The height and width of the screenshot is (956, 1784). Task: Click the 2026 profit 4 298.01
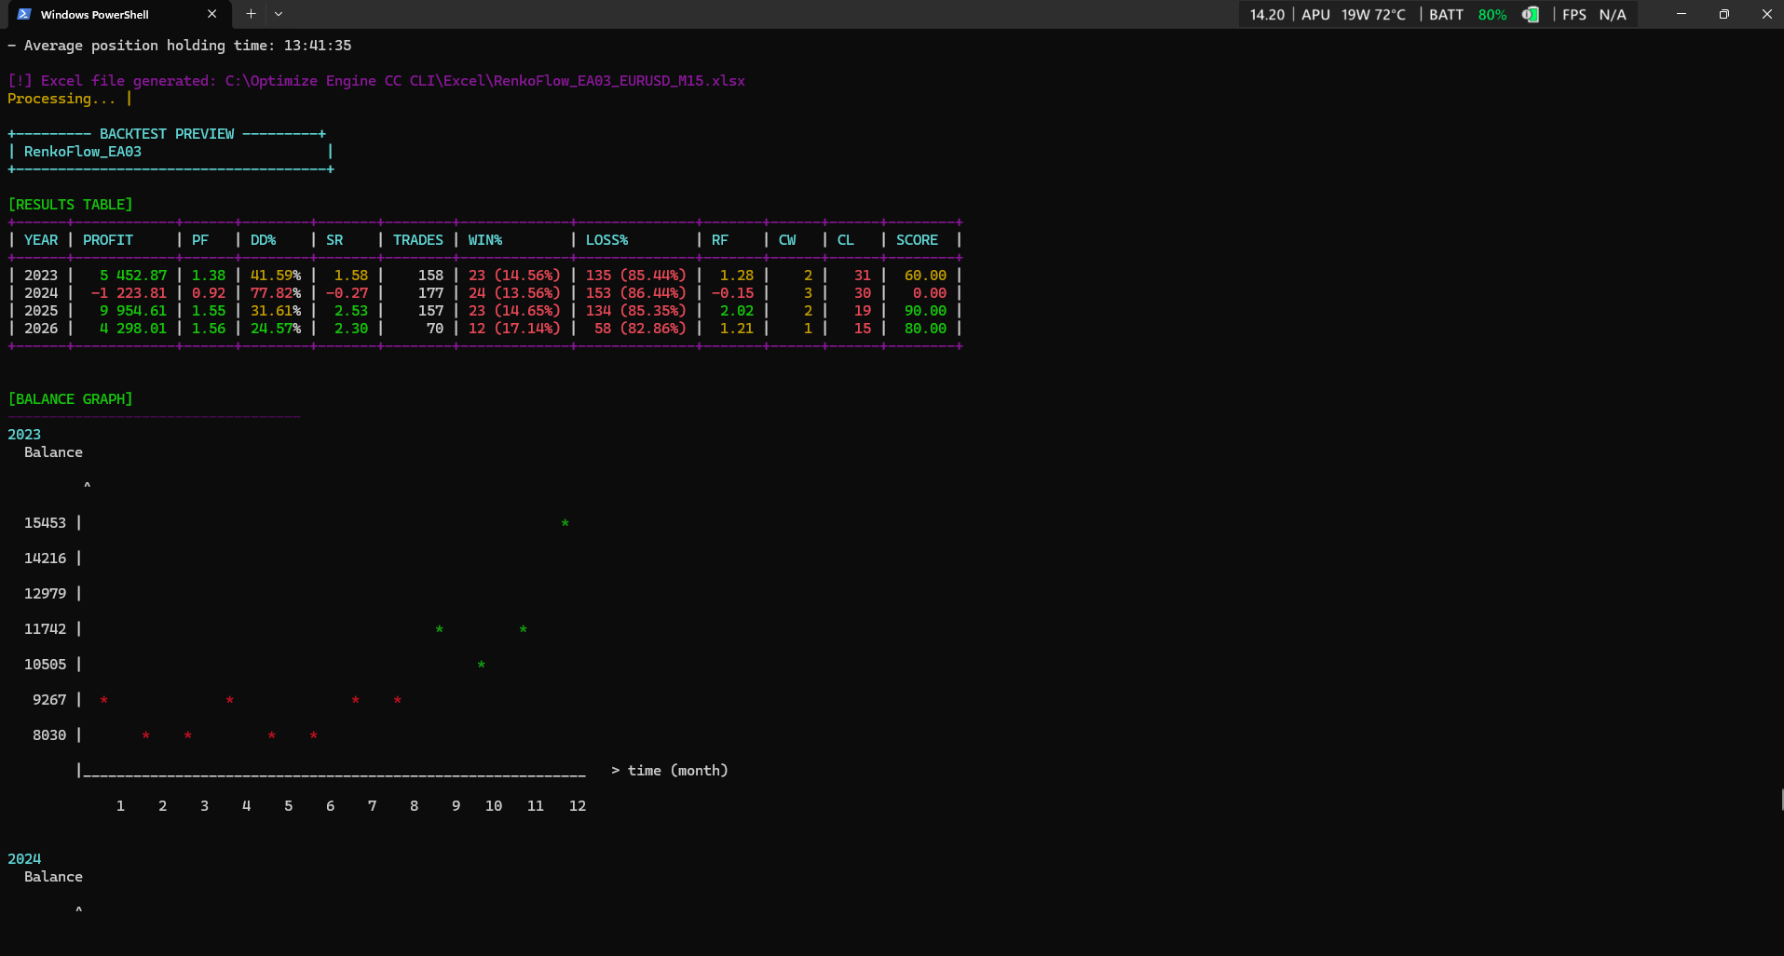point(133,329)
